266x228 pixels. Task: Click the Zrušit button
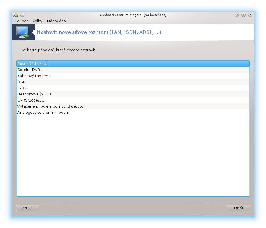coord(27,208)
